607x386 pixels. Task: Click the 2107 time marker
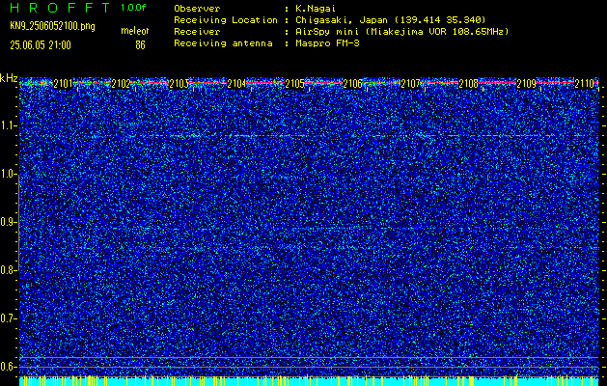pyautogui.click(x=411, y=84)
